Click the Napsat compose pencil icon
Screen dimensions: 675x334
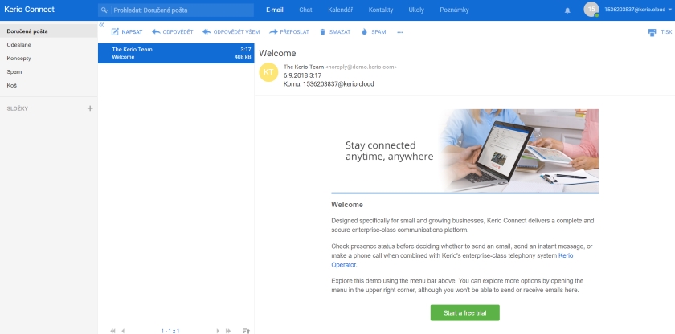pyautogui.click(x=115, y=32)
